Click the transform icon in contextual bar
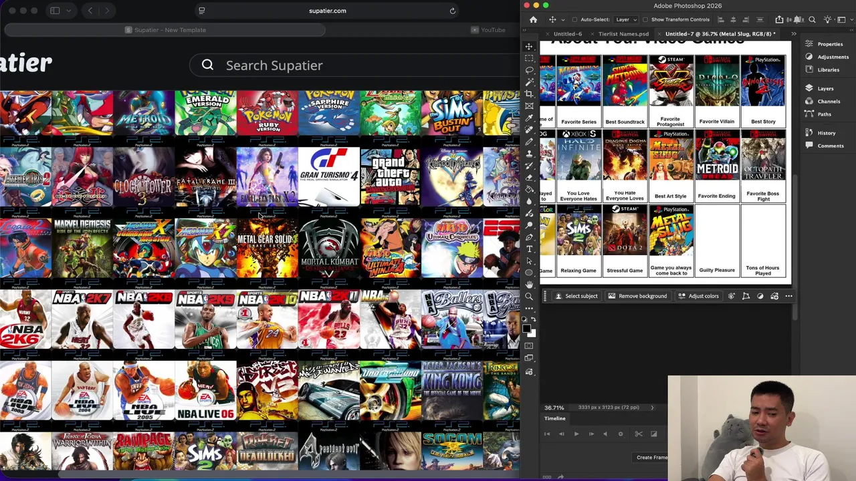Viewport: 856px width, 481px height. 746,296
